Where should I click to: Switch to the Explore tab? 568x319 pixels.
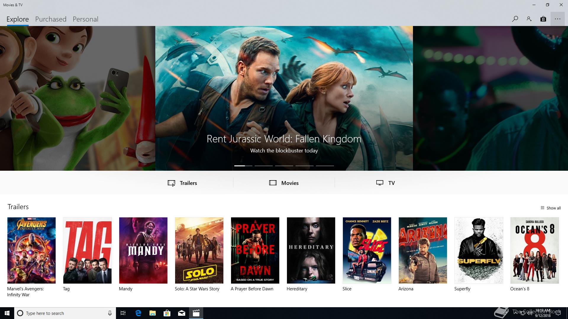(18, 19)
